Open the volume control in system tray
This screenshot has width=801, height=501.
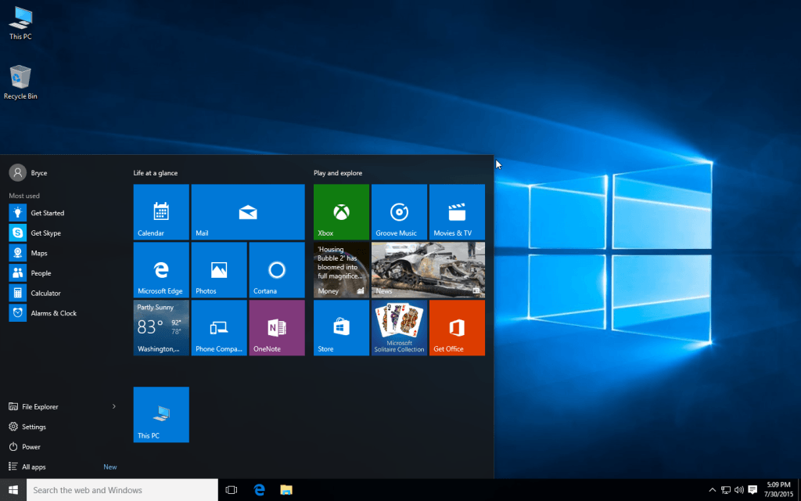pyautogui.click(x=738, y=490)
